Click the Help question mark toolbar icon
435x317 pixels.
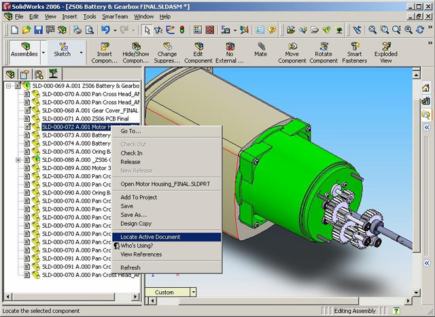272,29
